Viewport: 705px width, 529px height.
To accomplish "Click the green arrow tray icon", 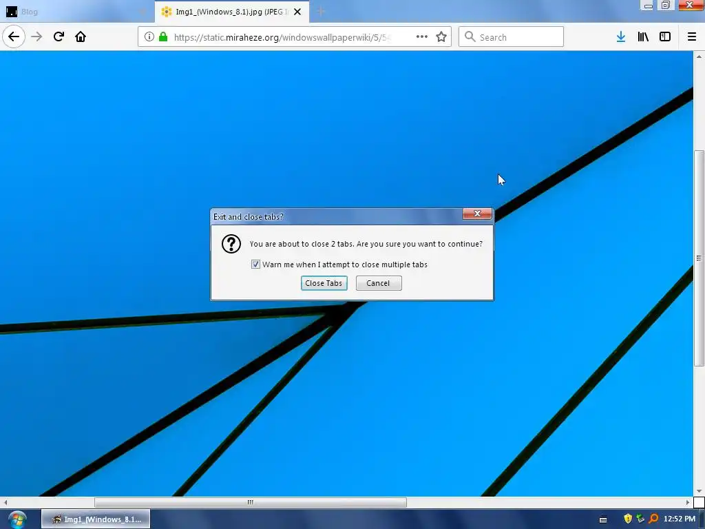I will [641, 519].
